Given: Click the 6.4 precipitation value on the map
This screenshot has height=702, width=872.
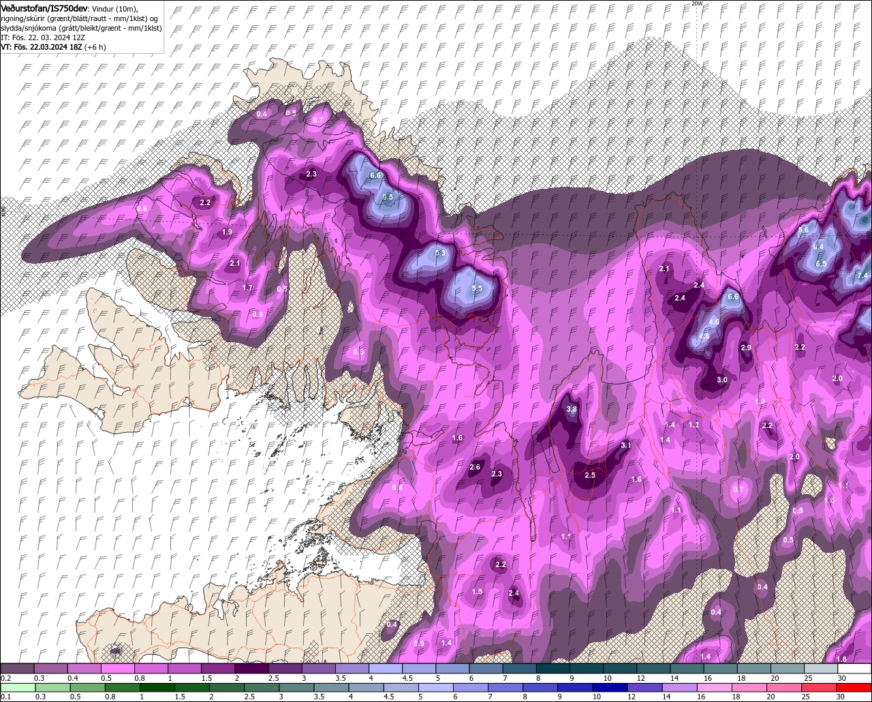Looking at the screenshot, I should 819,247.
